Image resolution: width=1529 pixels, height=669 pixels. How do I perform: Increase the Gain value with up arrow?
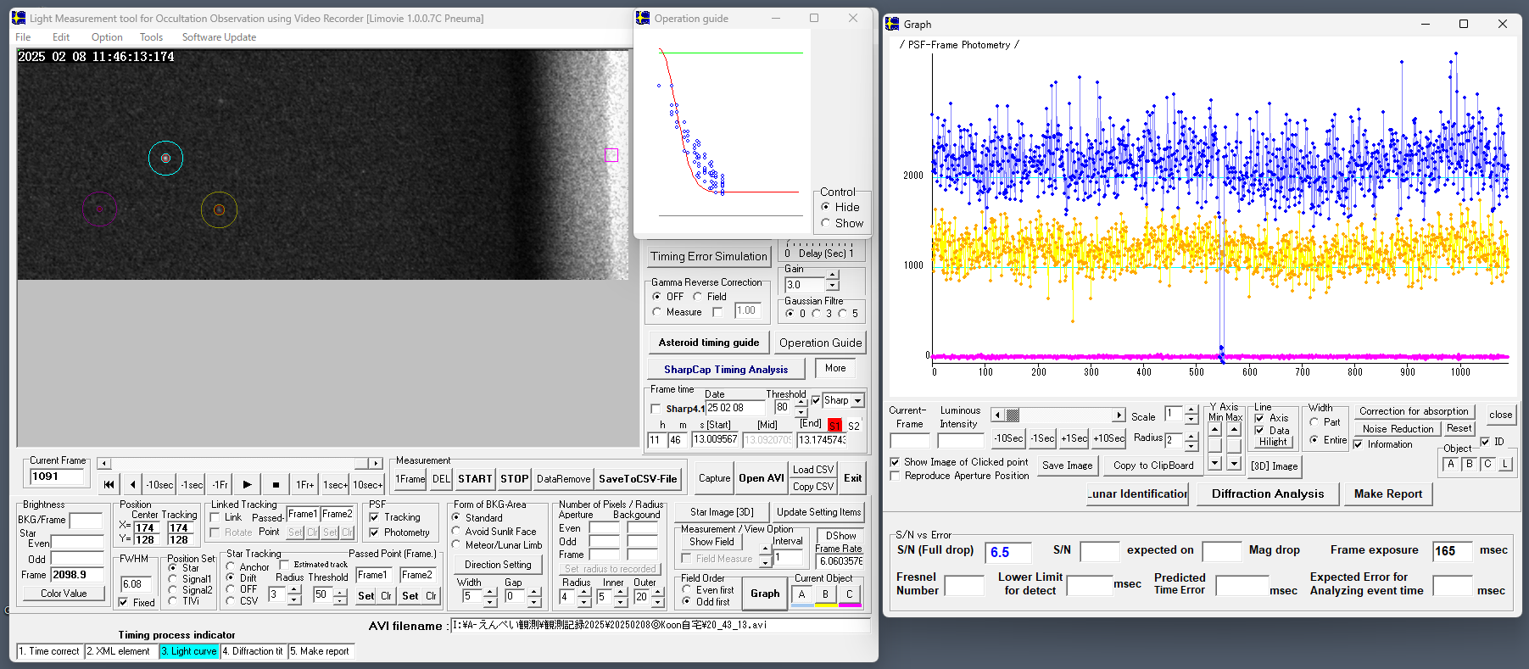(x=833, y=276)
